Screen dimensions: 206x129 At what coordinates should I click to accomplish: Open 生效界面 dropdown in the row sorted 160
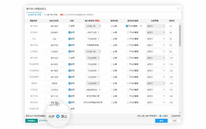click(156, 96)
